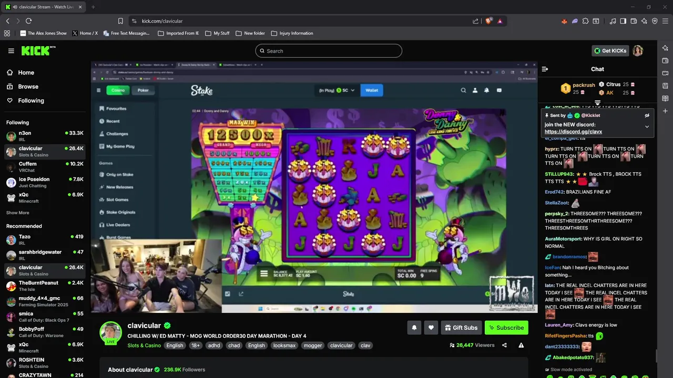The width and height of the screenshot is (673, 378).
Task: Click the Subscribe button
Action: tap(506, 328)
